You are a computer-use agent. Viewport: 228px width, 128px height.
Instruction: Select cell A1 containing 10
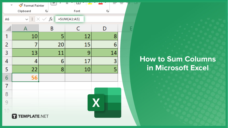click(x=25, y=36)
